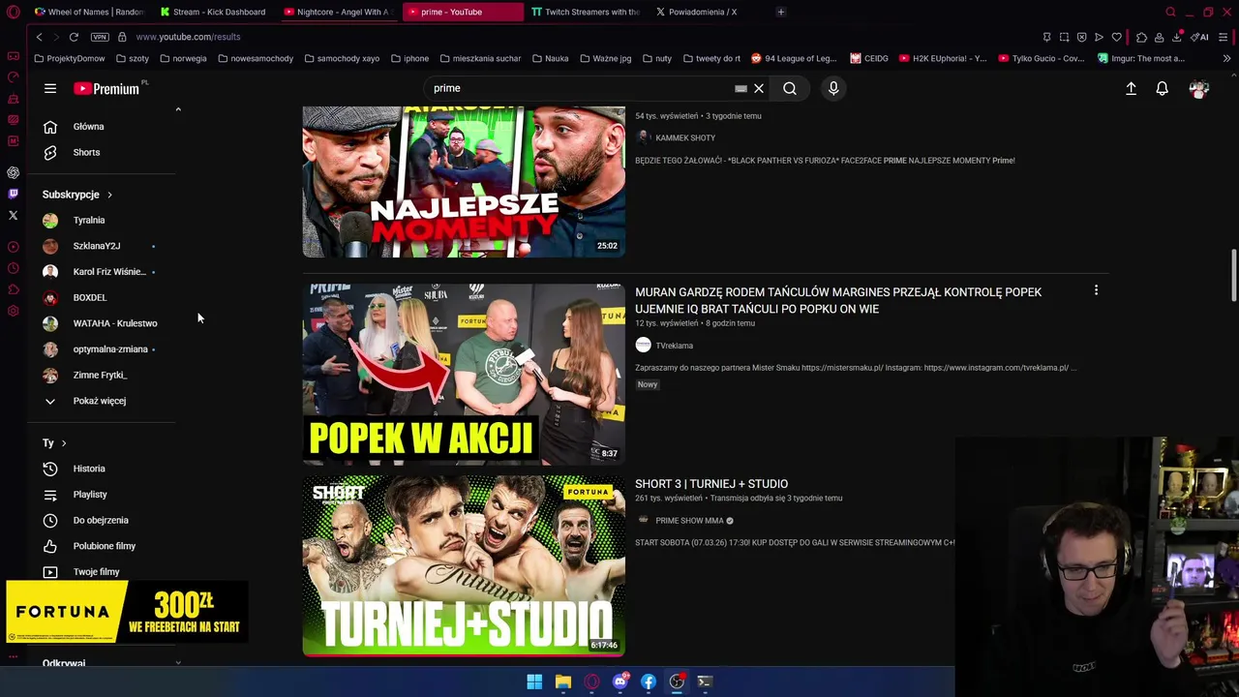This screenshot has width=1239, height=697.
Task: Start voice search with the microphone icon
Action: click(833, 88)
